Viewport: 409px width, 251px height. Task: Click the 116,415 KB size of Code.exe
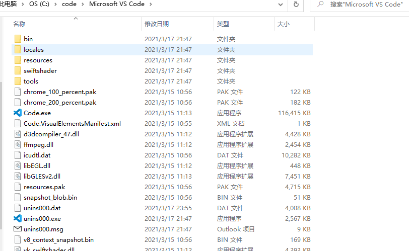pyautogui.click(x=294, y=113)
